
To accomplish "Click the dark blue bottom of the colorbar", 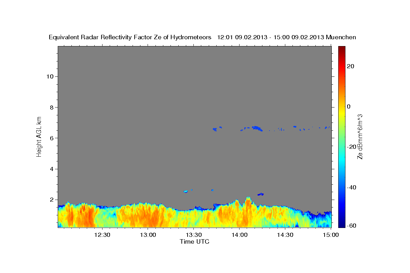I will [342, 224].
